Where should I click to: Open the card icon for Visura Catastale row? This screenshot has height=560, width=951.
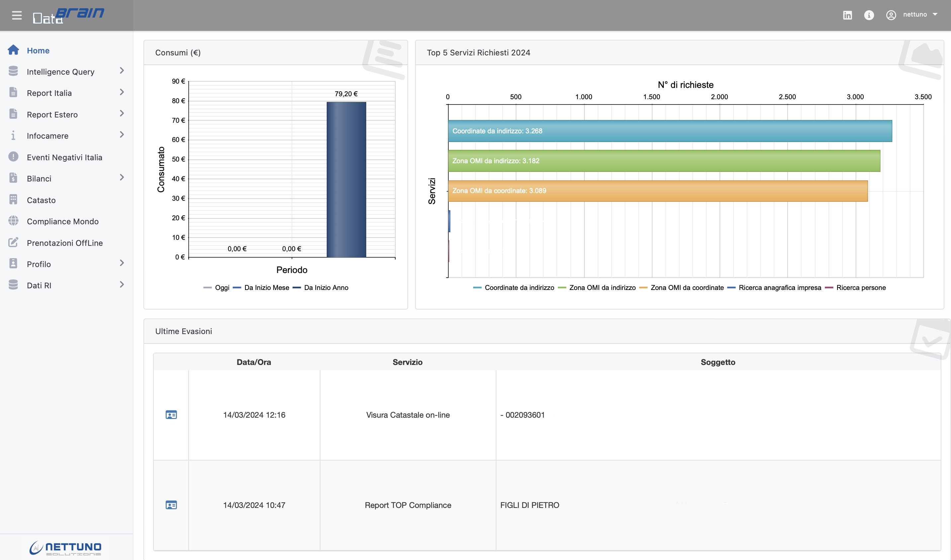coord(171,415)
